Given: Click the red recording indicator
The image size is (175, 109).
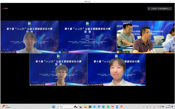Looking at the screenshot, I should [x=3, y=8].
